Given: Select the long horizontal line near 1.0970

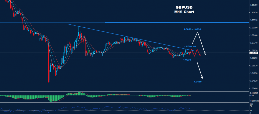Looking at the screenshot, I should click(124, 22).
